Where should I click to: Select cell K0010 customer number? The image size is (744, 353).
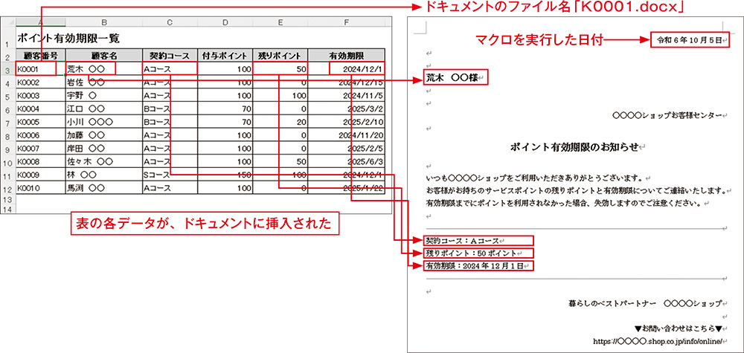(41, 188)
